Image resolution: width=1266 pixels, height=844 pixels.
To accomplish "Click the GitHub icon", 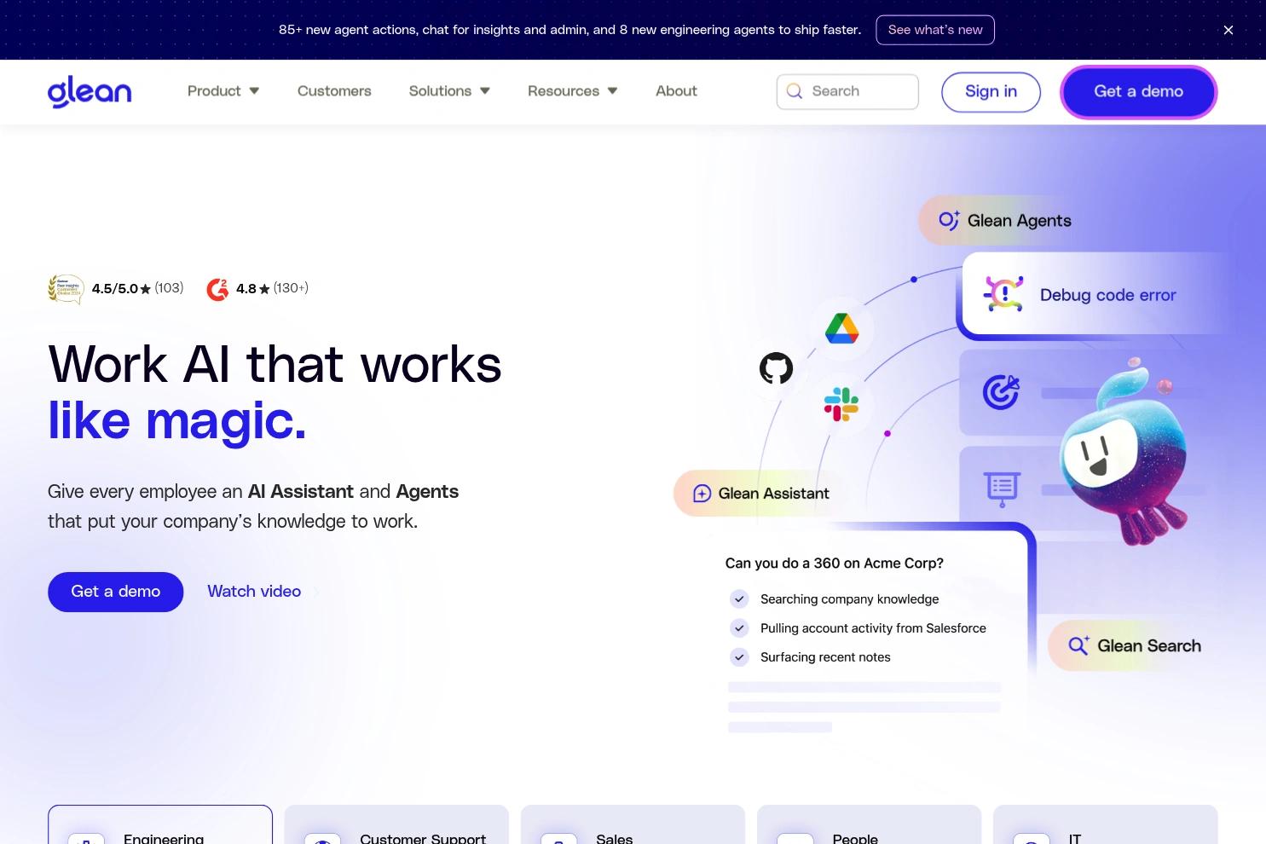I will click(x=776, y=368).
